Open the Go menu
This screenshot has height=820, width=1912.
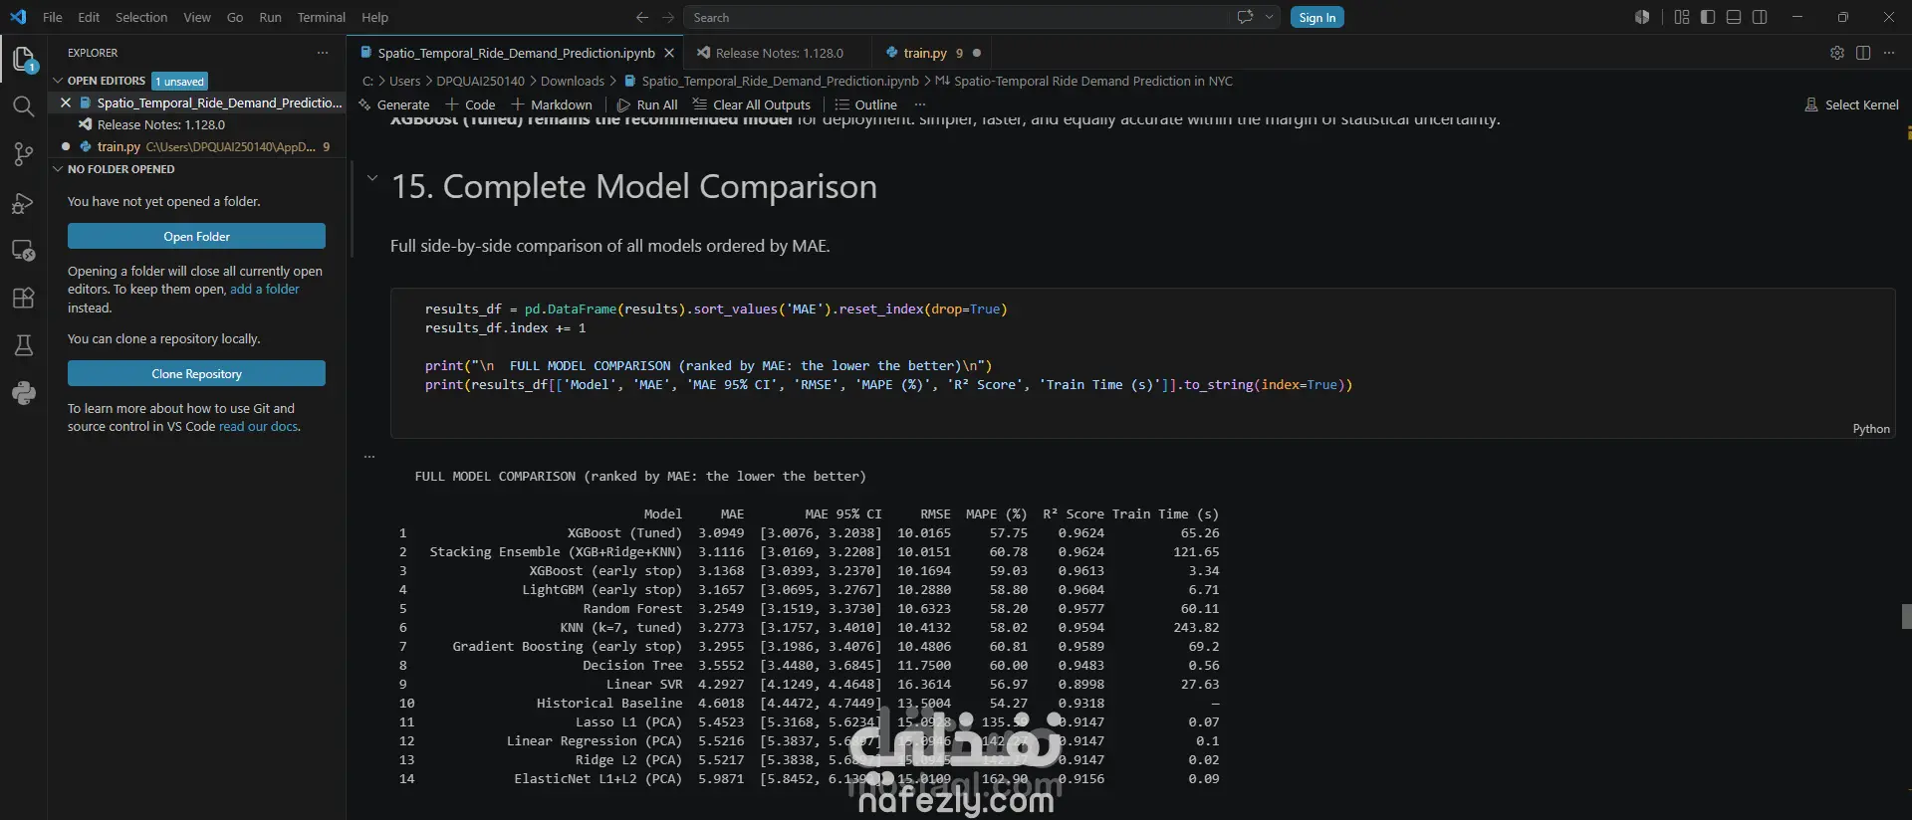pyautogui.click(x=235, y=17)
